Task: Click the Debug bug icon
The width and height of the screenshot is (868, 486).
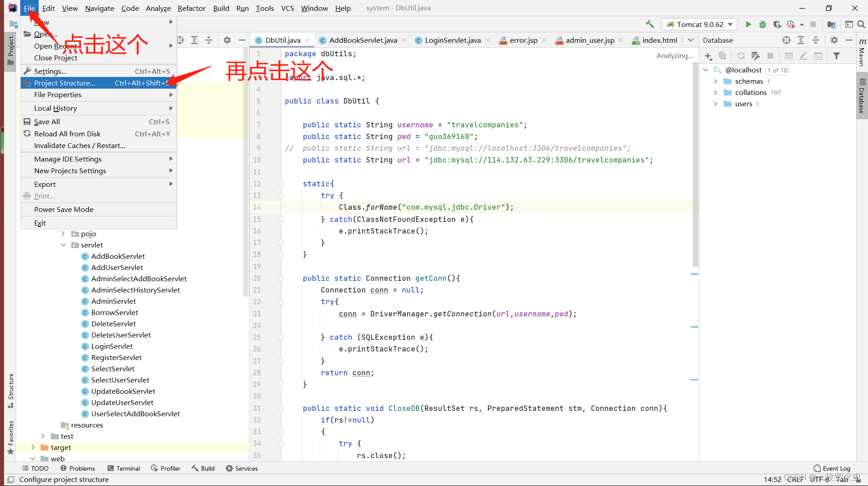Action: [x=762, y=24]
